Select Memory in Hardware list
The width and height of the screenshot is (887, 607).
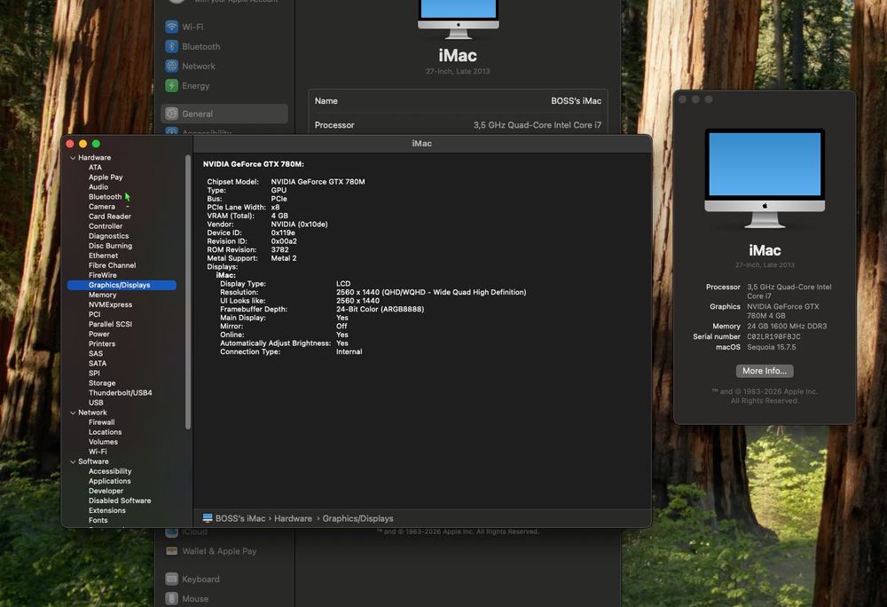[x=102, y=295]
